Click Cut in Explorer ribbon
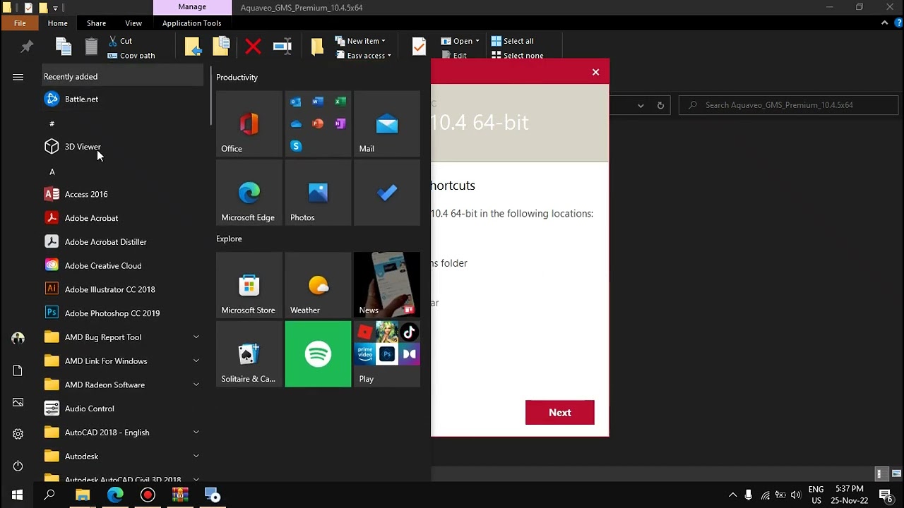This screenshot has width=904, height=508. tap(120, 41)
